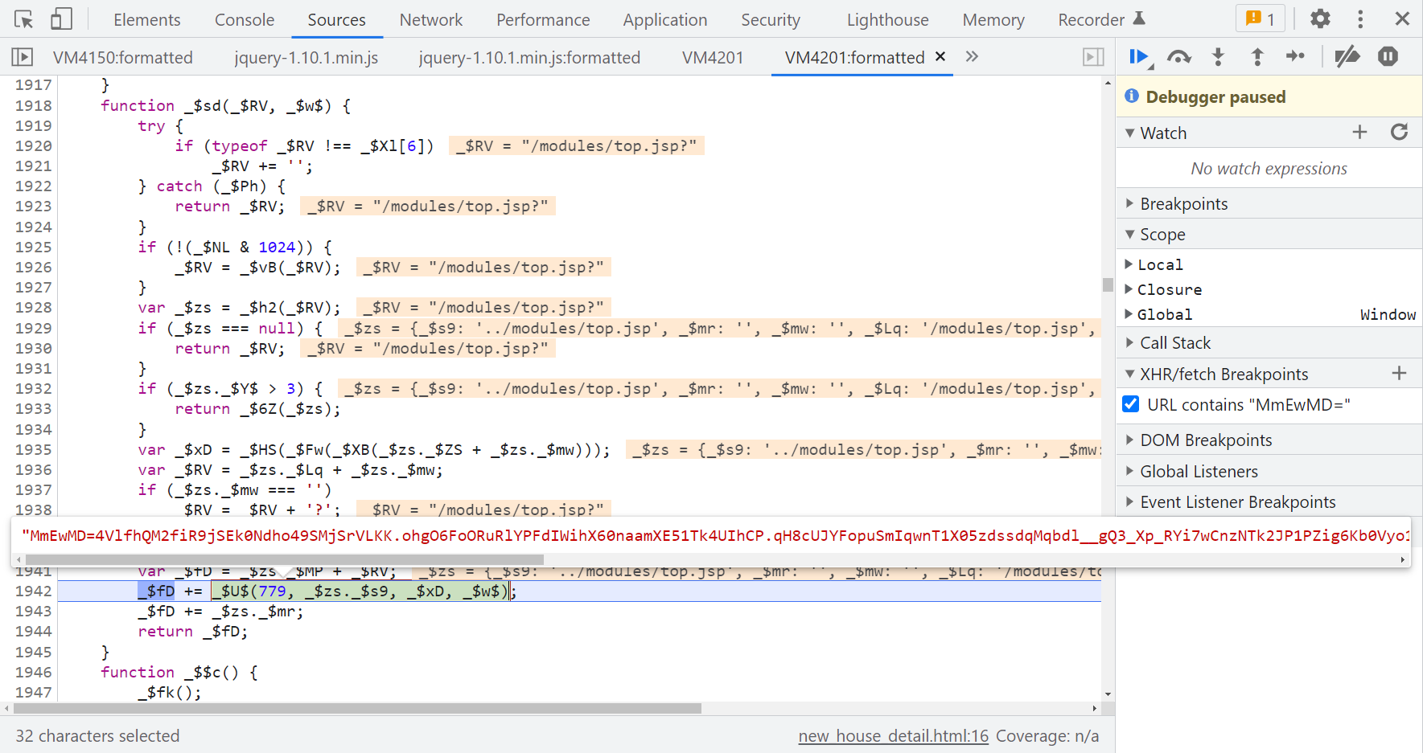Click the editor horizontal scrollbar

pos(357,709)
